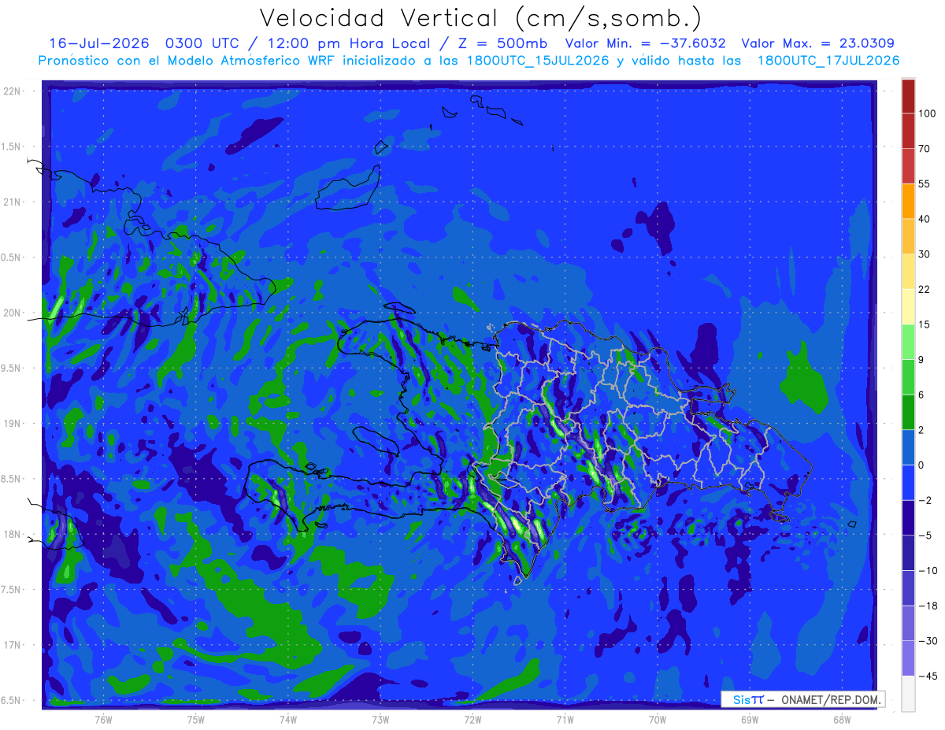
Task: Click the "9.5N" latitude label
Action: pos(12,368)
